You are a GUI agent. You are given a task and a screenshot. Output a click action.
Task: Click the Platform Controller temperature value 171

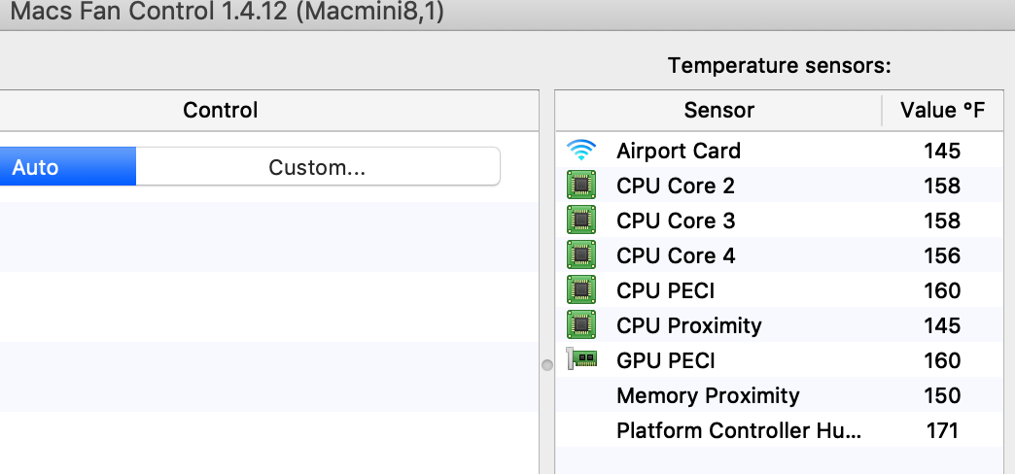pyautogui.click(x=942, y=430)
